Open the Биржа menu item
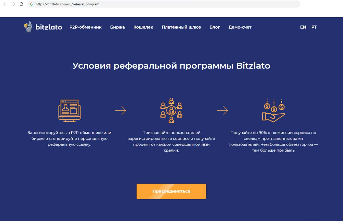343x221 pixels. pos(117,27)
